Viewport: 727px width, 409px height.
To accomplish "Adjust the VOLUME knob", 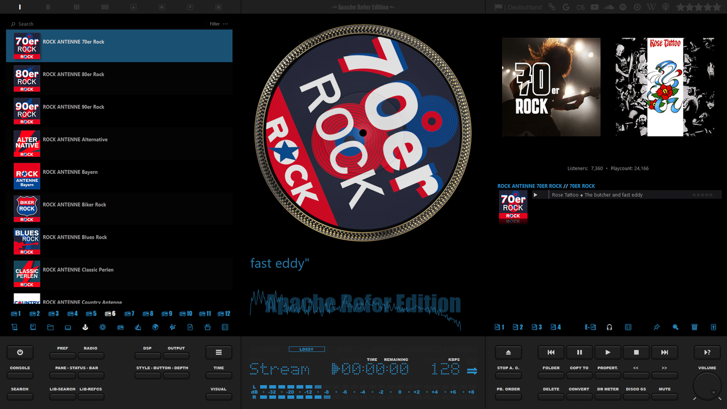I will (707, 386).
